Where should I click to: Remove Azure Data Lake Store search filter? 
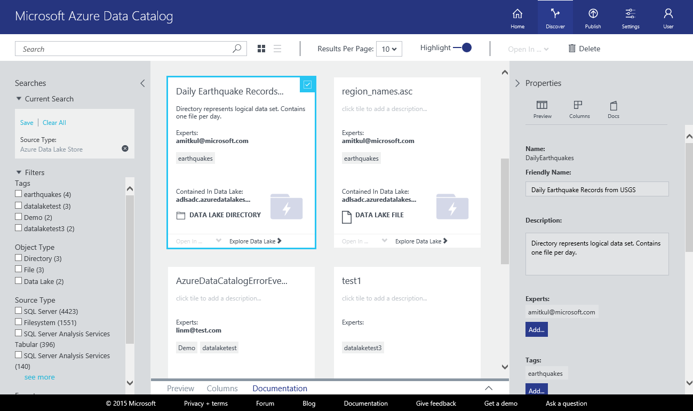125,148
